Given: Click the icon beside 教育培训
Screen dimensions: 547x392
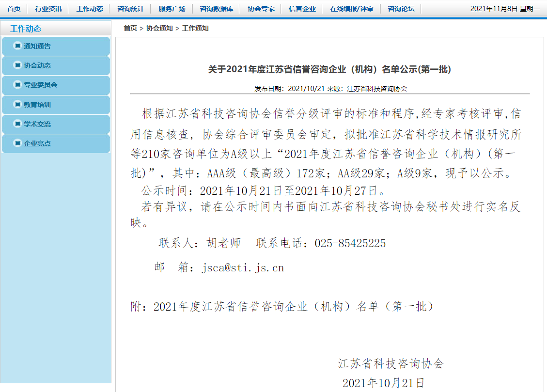Looking at the screenshot, I should pos(17,105).
